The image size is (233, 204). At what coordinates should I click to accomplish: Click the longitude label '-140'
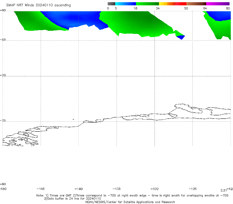pos(79,189)
